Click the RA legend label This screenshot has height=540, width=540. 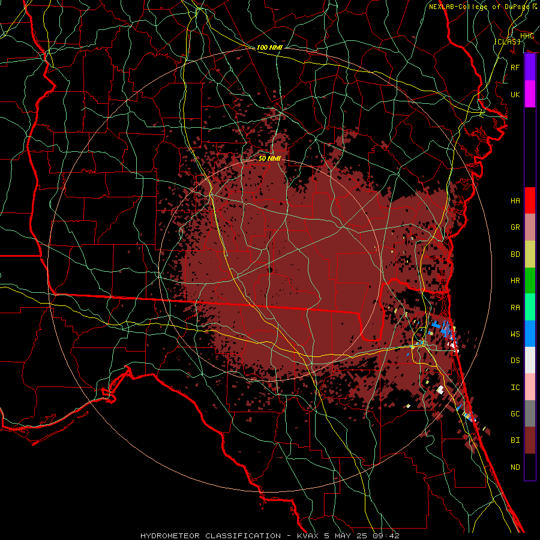click(515, 308)
